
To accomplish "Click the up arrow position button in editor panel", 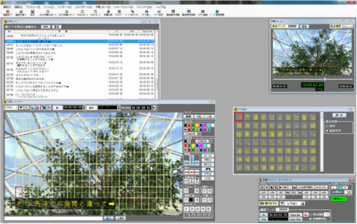I will click(192, 158).
